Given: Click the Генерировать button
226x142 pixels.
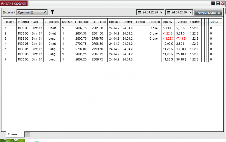Looking at the screenshot, I should pos(208,12).
